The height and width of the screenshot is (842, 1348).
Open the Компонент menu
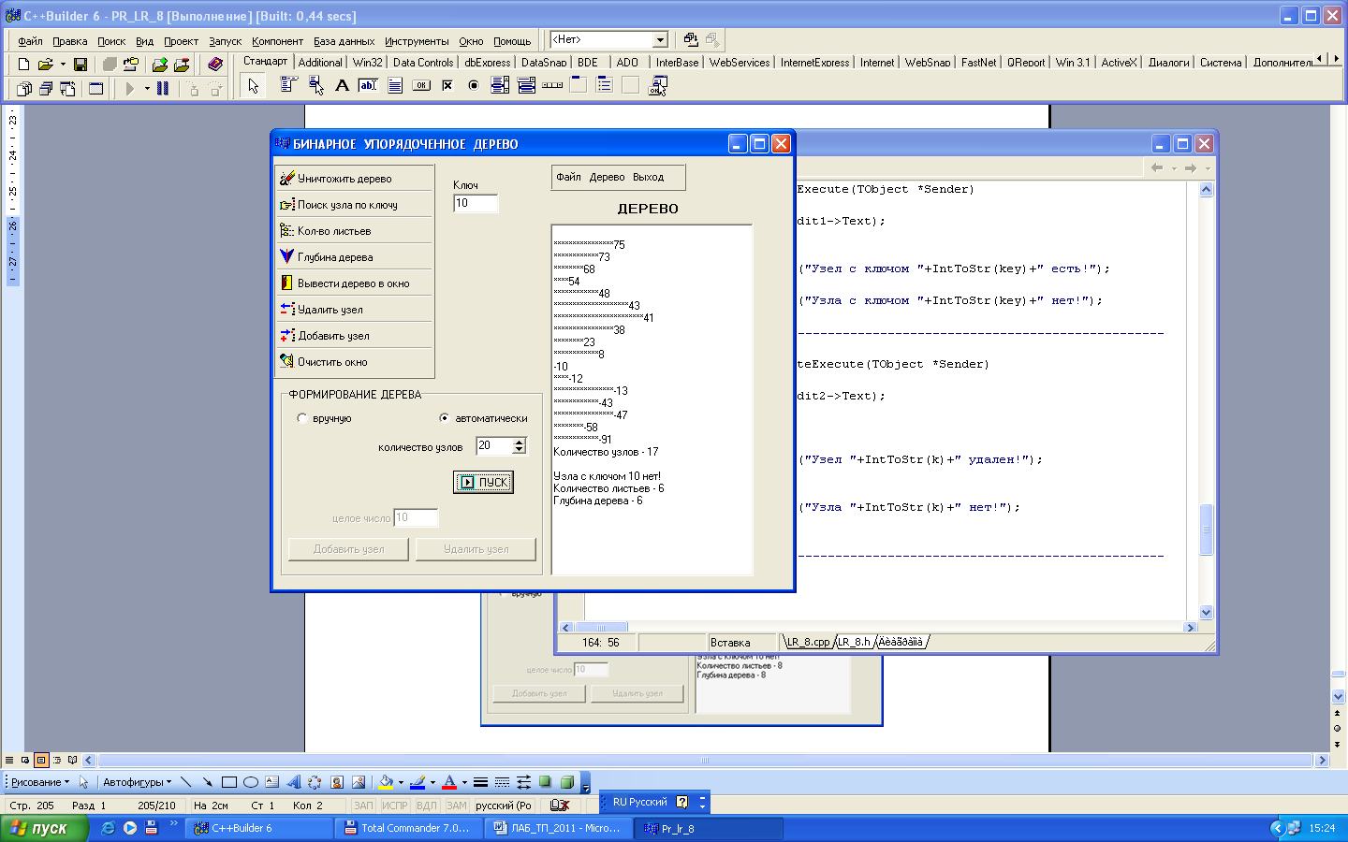(277, 41)
